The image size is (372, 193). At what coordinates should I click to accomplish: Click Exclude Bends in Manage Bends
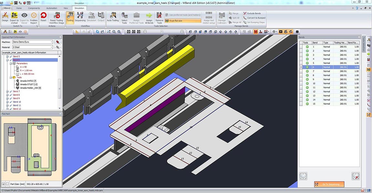coord(254,14)
